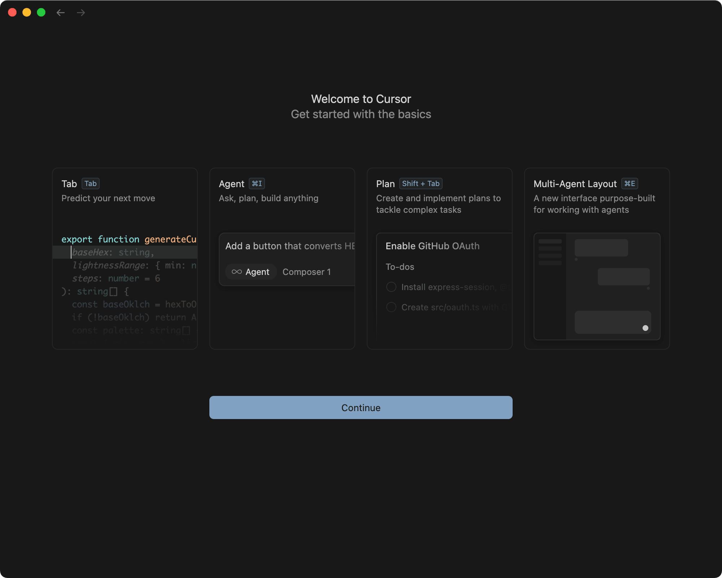Click the ⌘E badge beside Multi-Agent Layout
This screenshot has height=578, width=722.
pos(630,184)
